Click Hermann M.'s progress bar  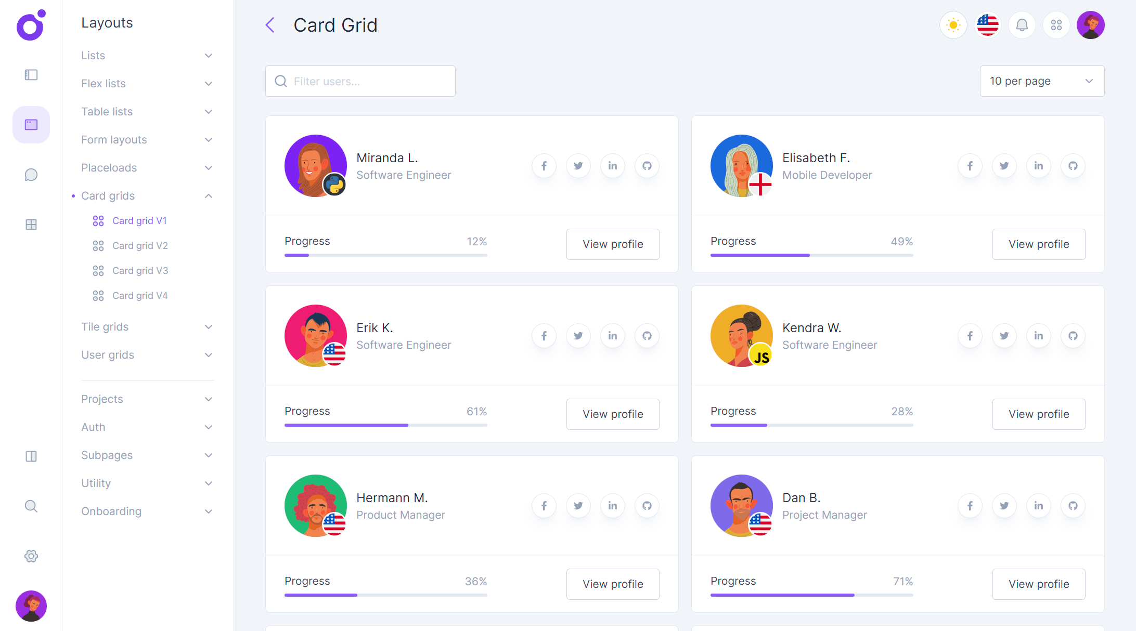[385, 595]
